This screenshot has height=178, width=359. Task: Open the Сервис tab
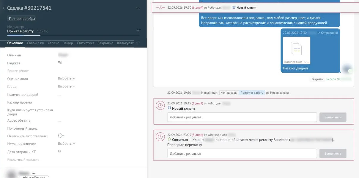coord(53,43)
